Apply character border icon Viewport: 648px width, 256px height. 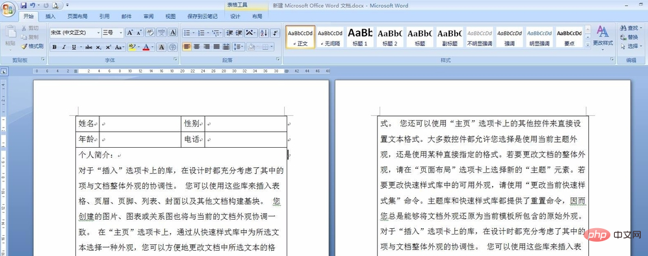point(173,32)
